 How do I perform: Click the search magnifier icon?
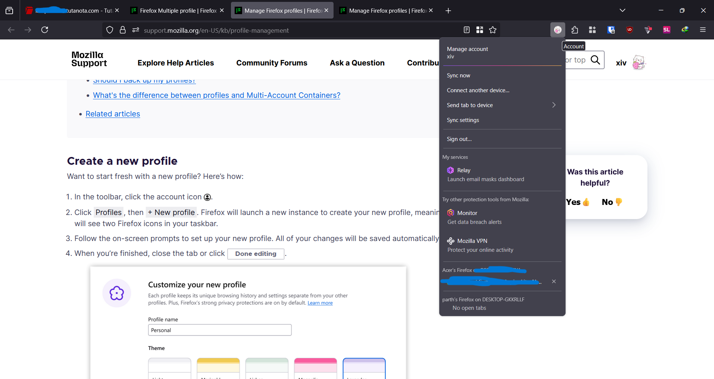pos(595,60)
